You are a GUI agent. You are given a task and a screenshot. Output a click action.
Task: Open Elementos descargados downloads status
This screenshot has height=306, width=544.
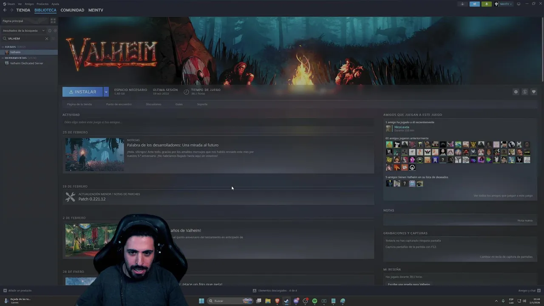point(275,291)
